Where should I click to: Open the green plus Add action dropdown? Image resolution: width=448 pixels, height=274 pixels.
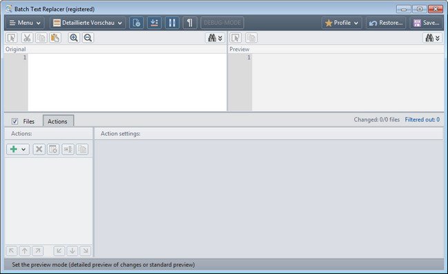[18, 149]
